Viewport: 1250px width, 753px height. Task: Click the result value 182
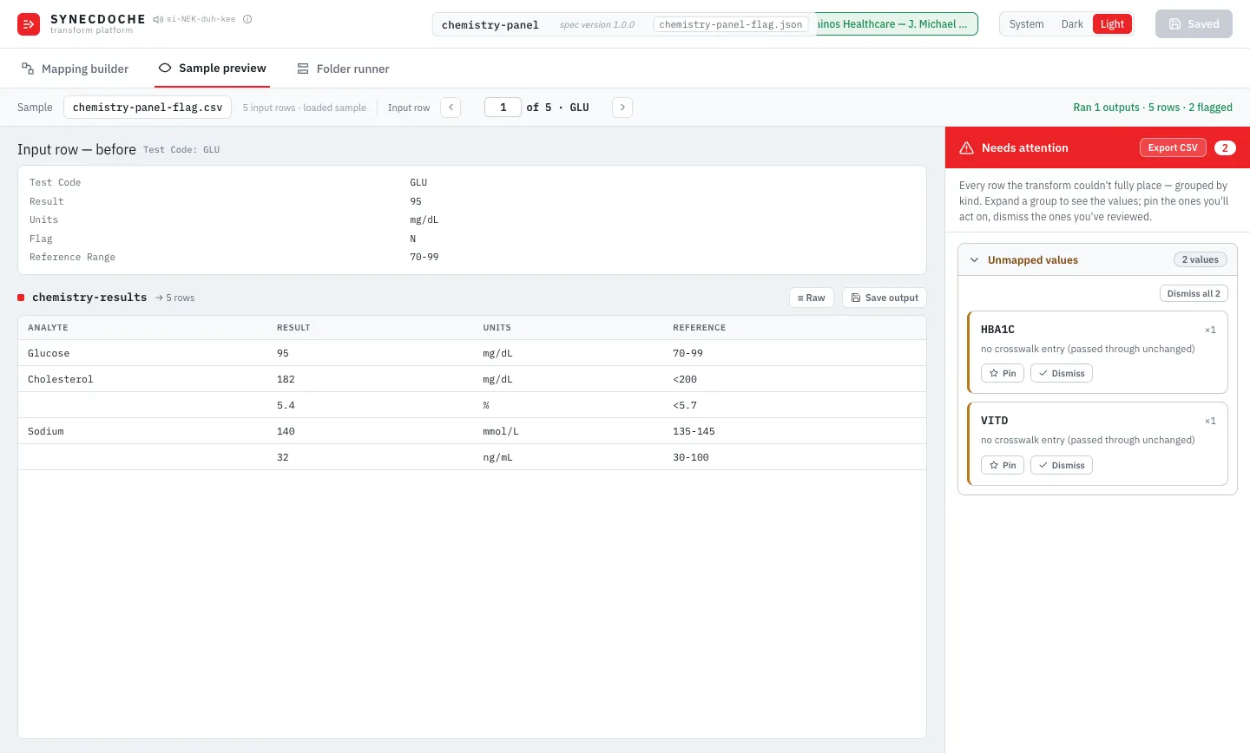pos(286,379)
